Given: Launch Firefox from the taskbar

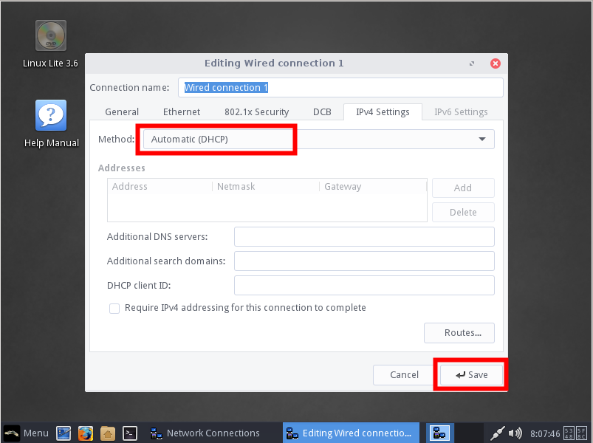Looking at the screenshot, I should click(86, 433).
